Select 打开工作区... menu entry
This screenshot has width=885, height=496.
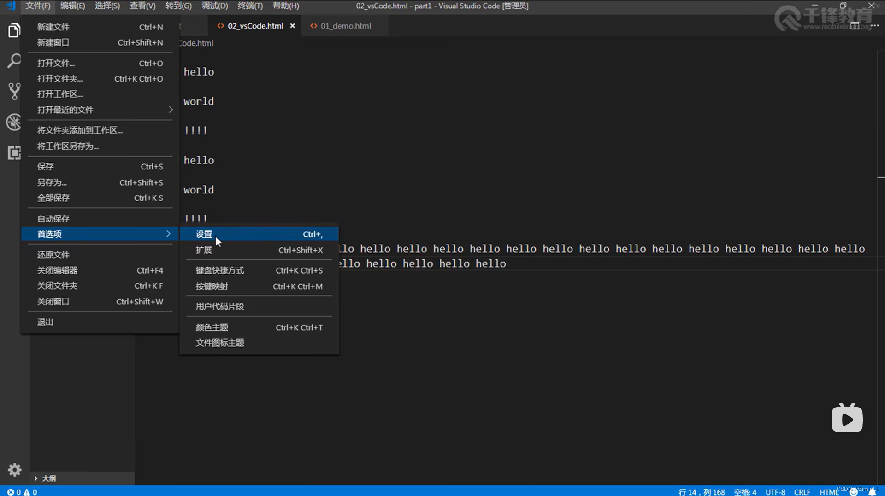[x=100, y=94]
